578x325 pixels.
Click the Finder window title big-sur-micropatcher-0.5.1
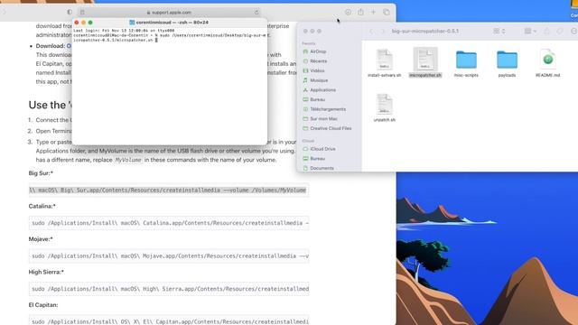tap(425, 32)
